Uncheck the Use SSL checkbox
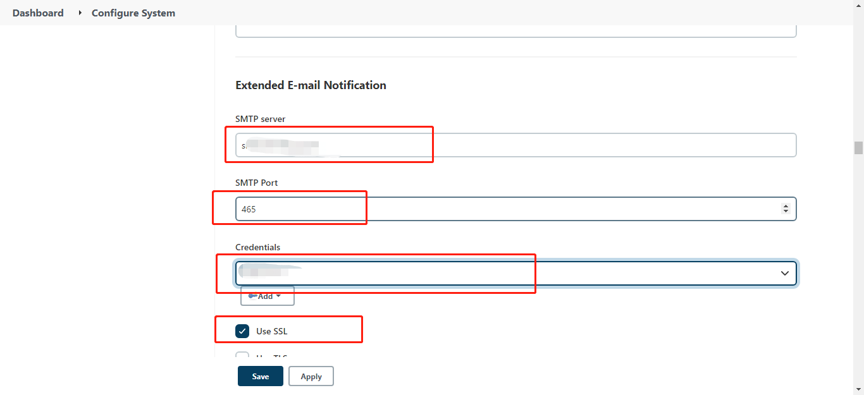This screenshot has height=395, width=864. [x=242, y=331]
